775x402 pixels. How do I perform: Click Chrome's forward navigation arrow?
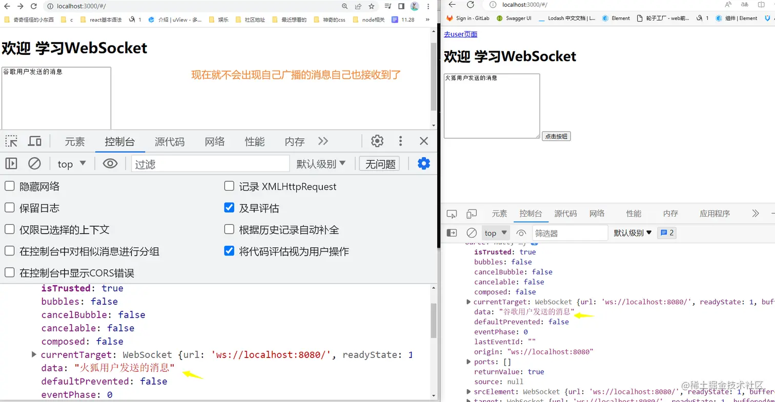tap(20, 6)
